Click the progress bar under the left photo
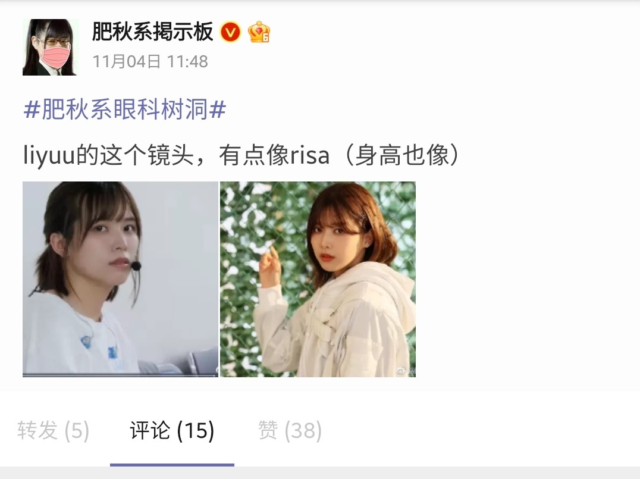The height and width of the screenshot is (479, 640). 120,374
